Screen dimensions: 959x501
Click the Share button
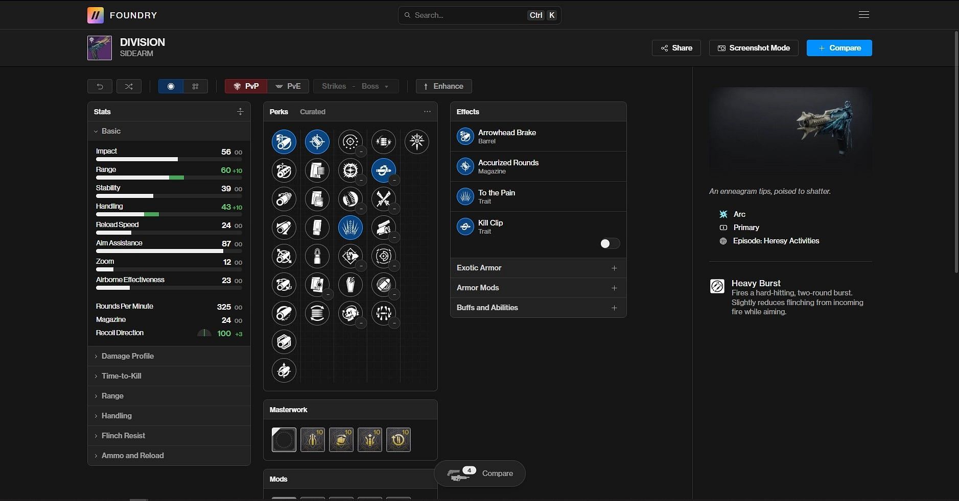pos(676,48)
